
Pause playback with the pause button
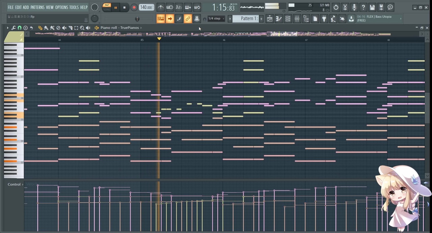[x=116, y=7]
